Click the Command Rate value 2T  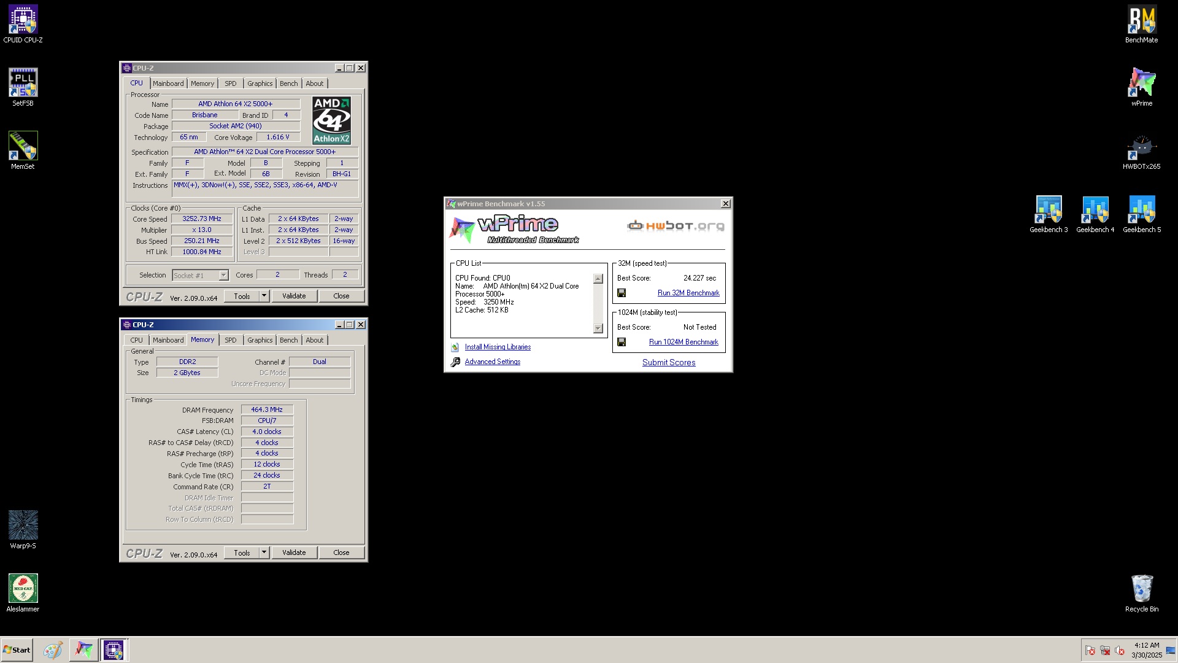(x=267, y=486)
